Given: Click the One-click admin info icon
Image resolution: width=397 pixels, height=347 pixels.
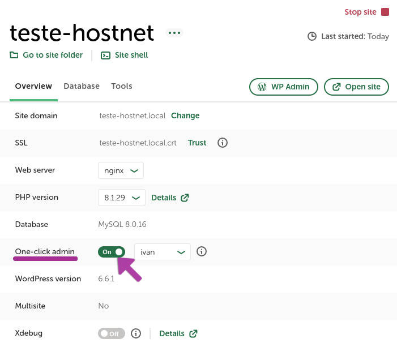Looking at the screenshot, I should pos(202,251).
